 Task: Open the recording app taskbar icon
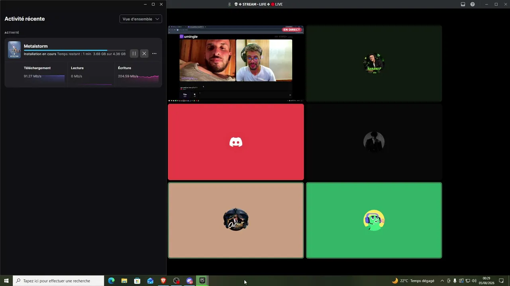(x=177, y=281)
